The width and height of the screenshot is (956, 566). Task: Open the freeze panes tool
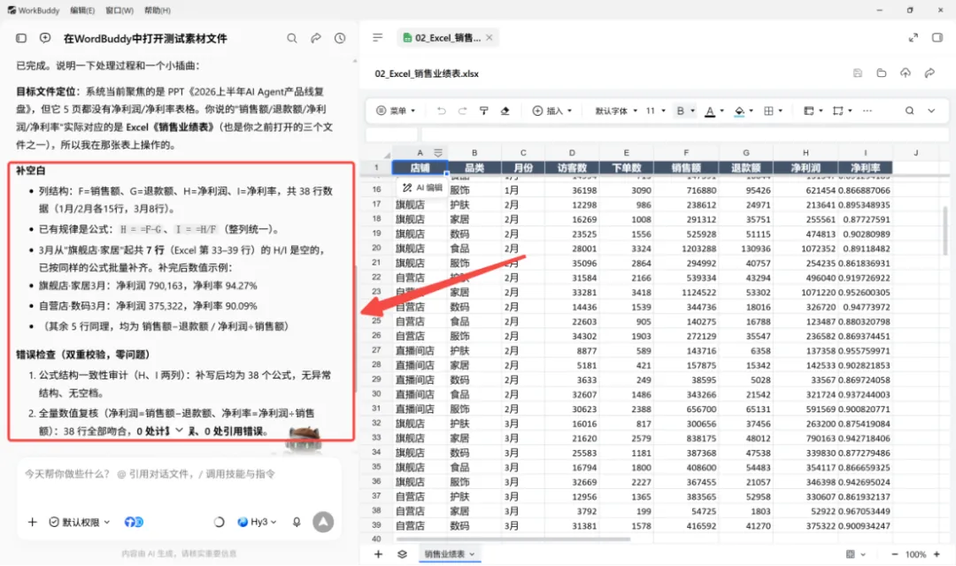[x=808, y=111]
